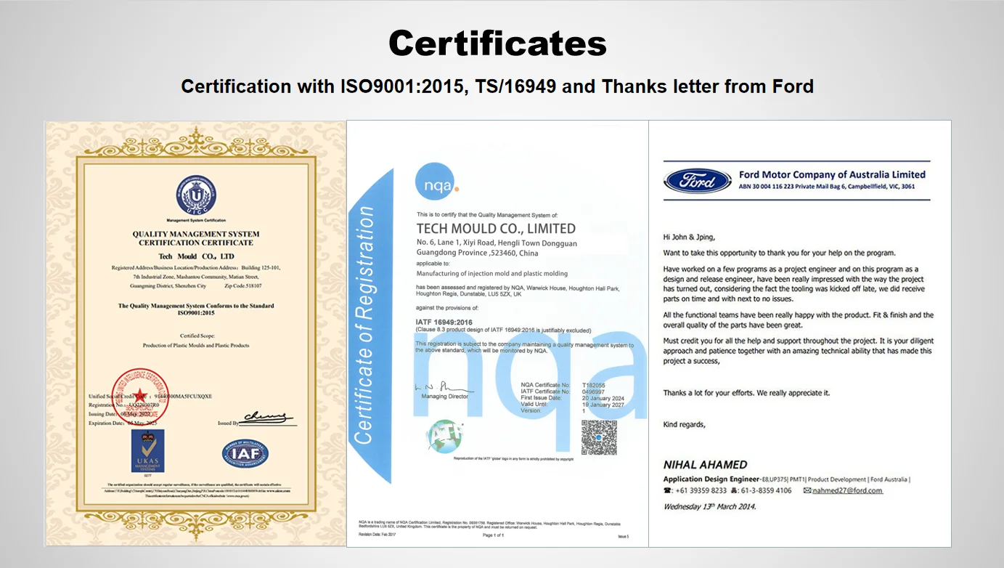
Task: Click the subtitle mentioning ISO9001:2015 and TS/16949
Action: pyautogui.click(x=497, y=86)
